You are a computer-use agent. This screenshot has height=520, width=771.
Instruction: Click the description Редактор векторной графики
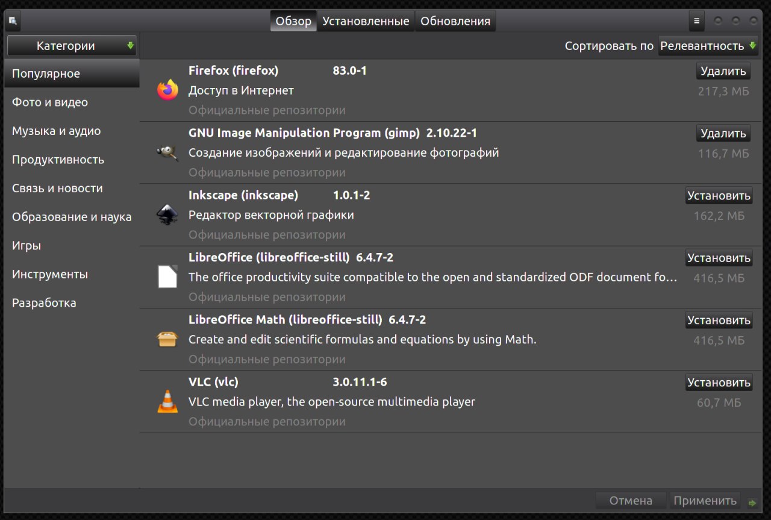pos(271,215)
